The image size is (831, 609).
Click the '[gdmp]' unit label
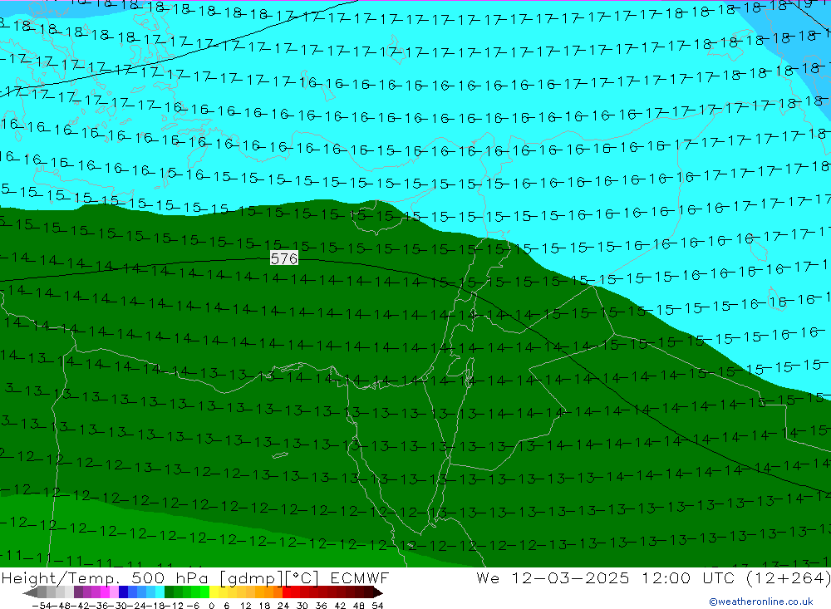coord(251,578)
